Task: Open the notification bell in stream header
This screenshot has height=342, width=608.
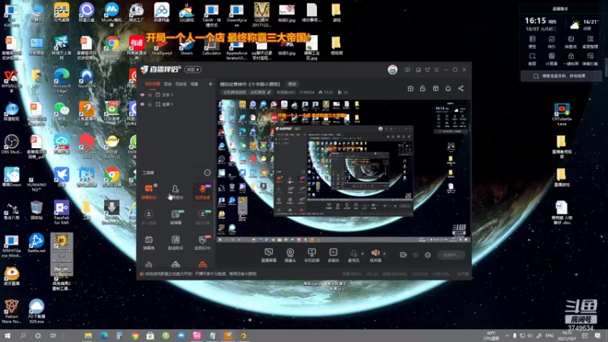Action: [448, 88]
